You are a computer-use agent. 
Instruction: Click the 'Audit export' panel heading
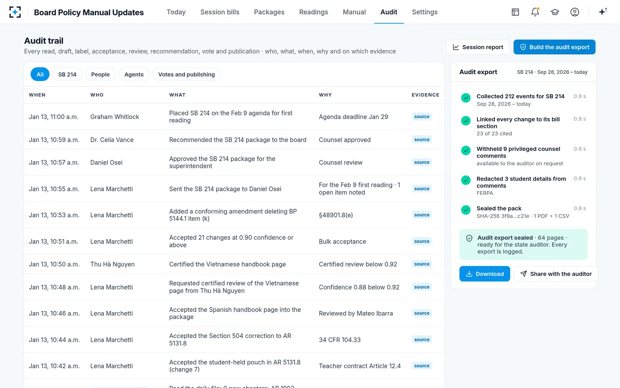(x=478, y=72)
